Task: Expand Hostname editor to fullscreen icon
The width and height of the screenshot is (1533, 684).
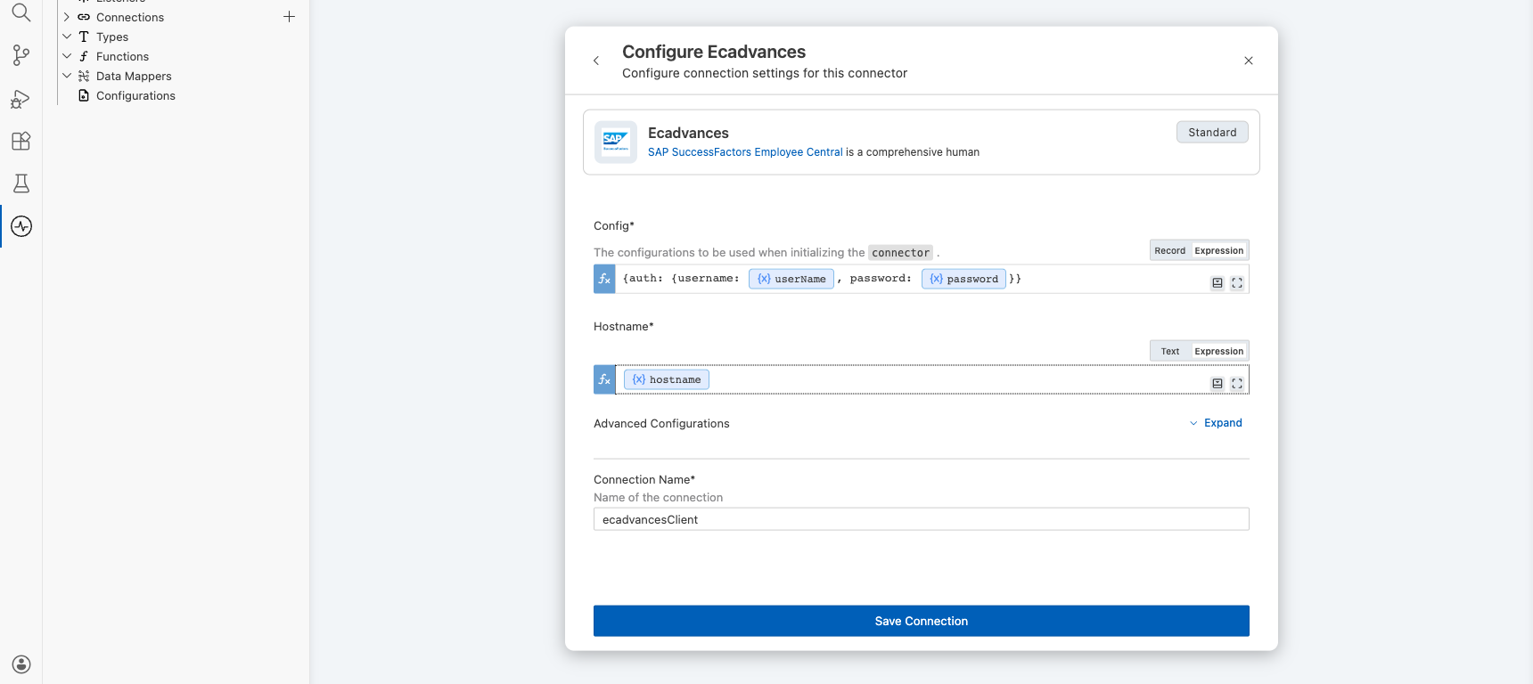Action: pyautogui.click(x=1237, y=383)
